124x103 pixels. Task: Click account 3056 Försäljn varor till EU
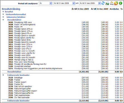pos(19,55)
